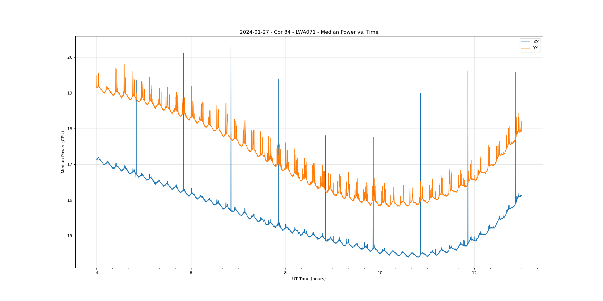Select the blue XX line sample in legend

coord(526,42)
